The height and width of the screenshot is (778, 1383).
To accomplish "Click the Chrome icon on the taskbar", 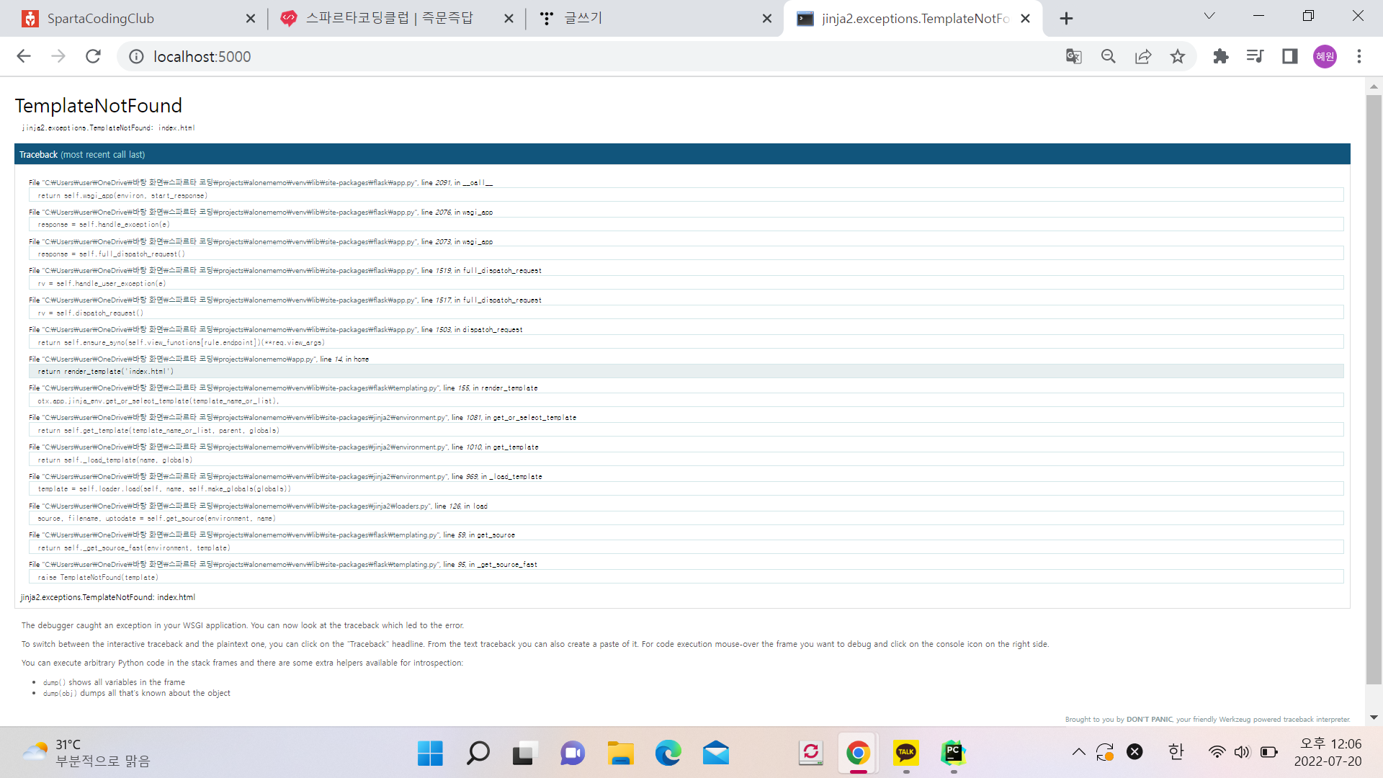I will pyautogui.click(x=858, y=754).
